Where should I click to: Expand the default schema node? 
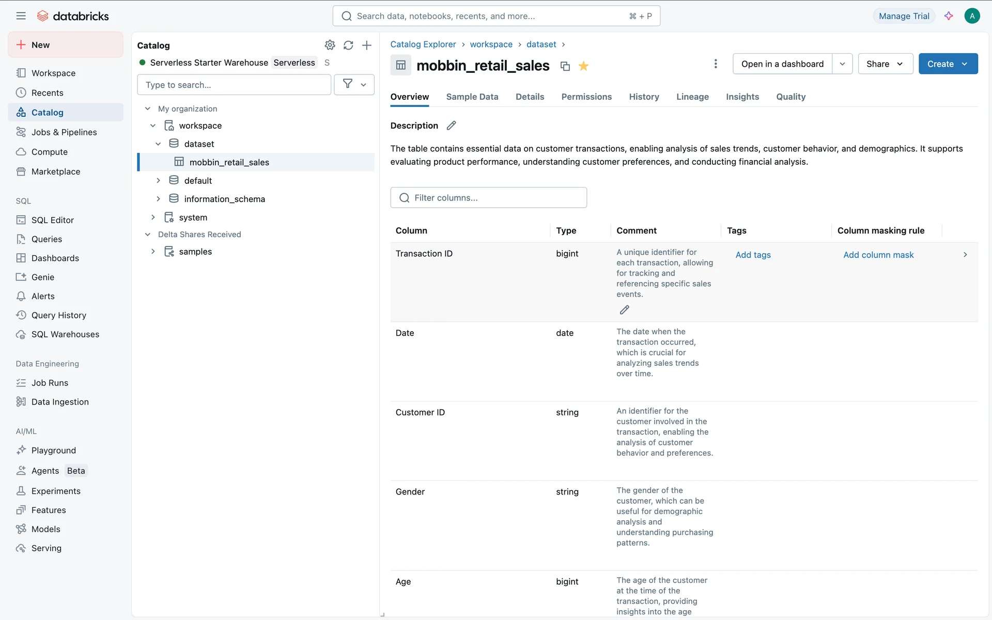coord(159,180)
